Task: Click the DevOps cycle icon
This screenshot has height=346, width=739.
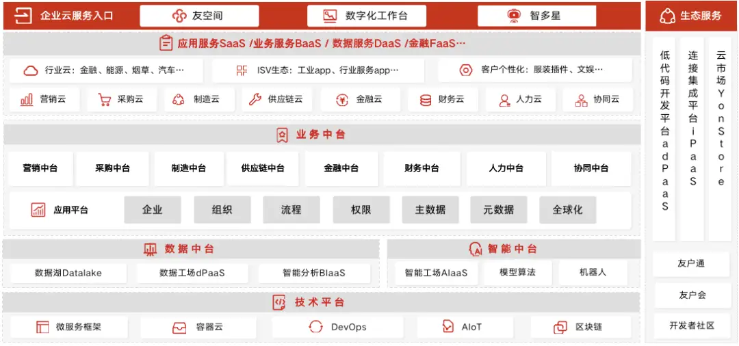Action: pyautogui.click(x=315, y=327)
